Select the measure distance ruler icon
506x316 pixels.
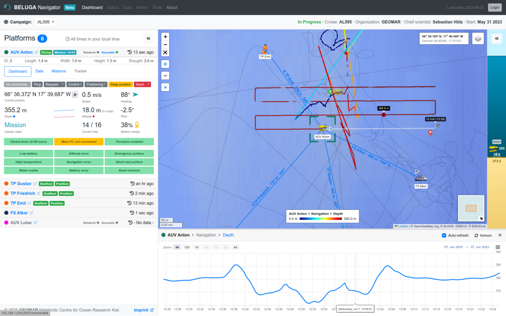165,75
